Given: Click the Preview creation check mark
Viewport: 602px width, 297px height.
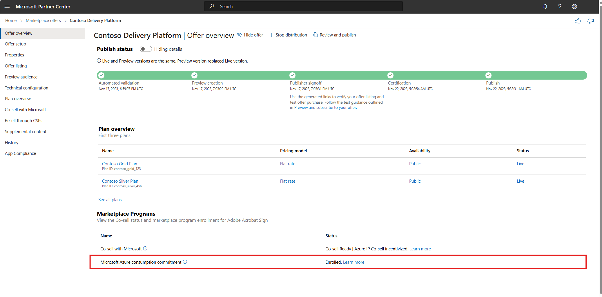Looking at the screenshot, I should point(194,75).
